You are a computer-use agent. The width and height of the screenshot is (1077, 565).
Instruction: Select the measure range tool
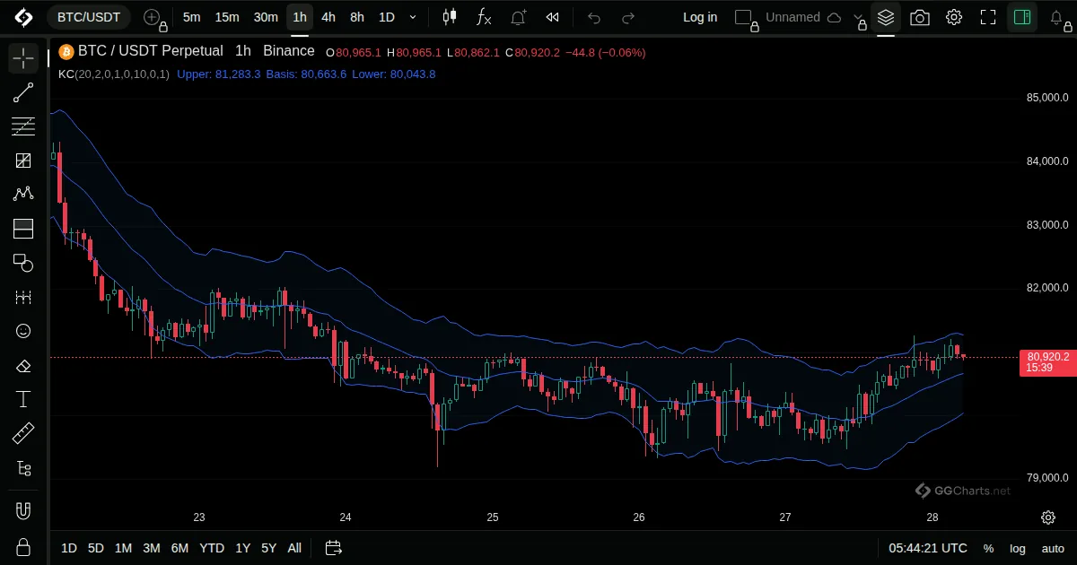(23, 297)
